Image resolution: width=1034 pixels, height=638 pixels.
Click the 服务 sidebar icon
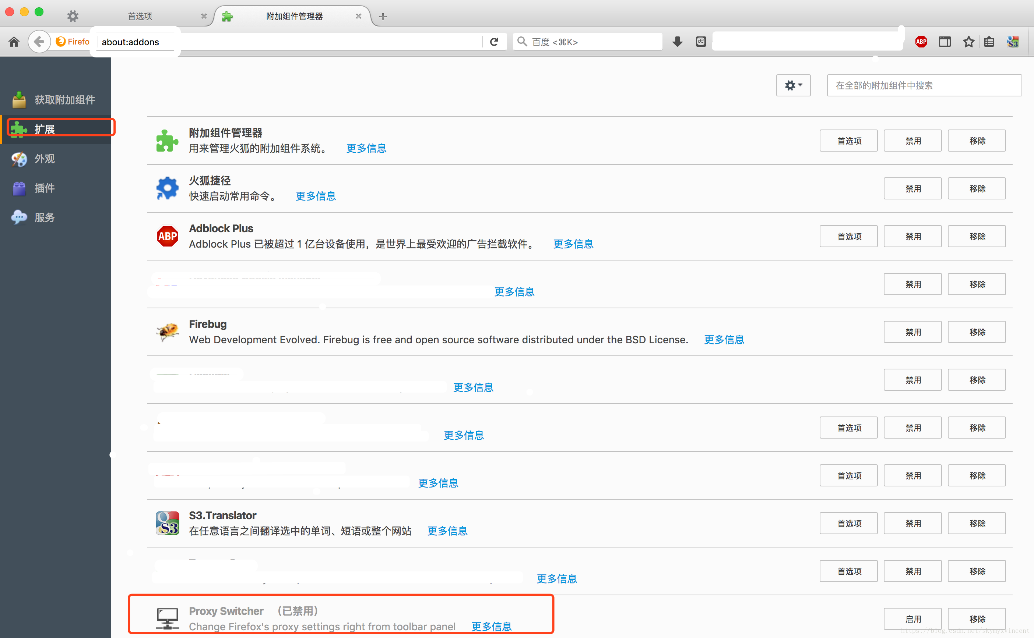[19, 217]
